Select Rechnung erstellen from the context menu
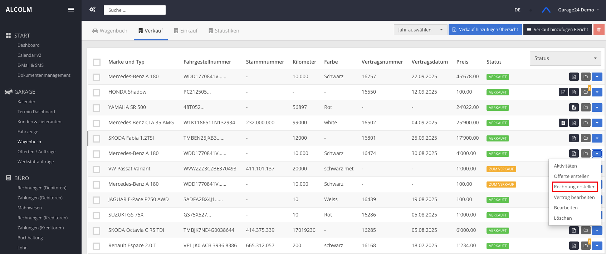 (575, 187)
